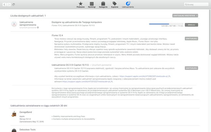Select the Uaktualnienia tab

[x=128, y=5]
